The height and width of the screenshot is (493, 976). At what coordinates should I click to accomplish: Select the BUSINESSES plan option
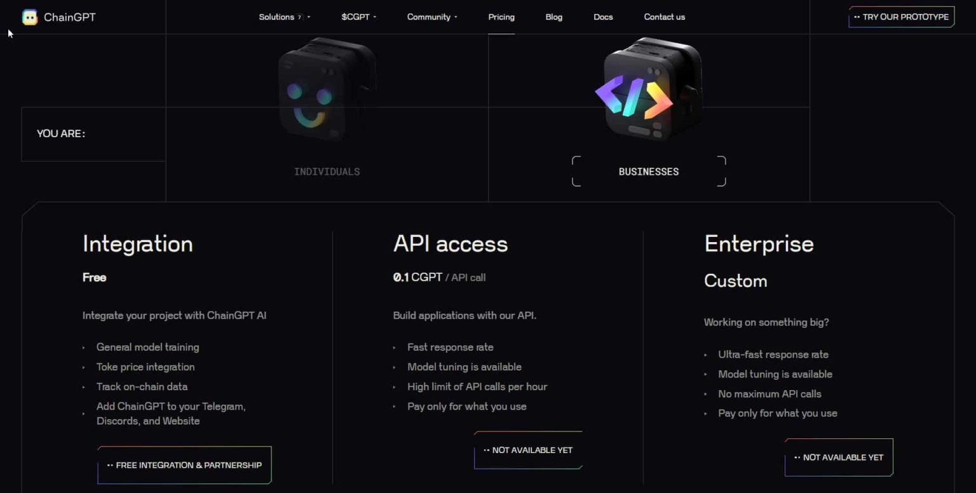pos(649,171)
